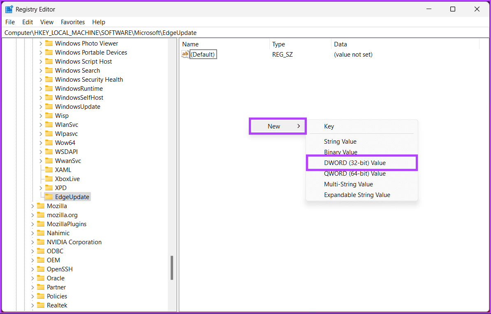Expand the Realtek key chevron

point(32,305)
